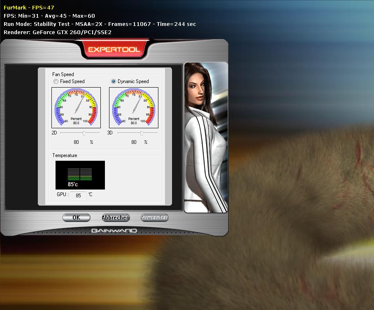This screenshot has width=374, height=310.
Task: Click the 2D fan speed gauge dial
Action: point(76,107)
